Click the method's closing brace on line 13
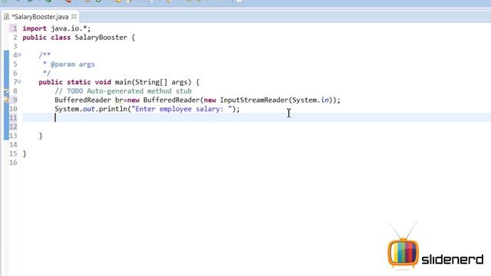This screenshot has width=491, height=276. click(x=41, y=136)
